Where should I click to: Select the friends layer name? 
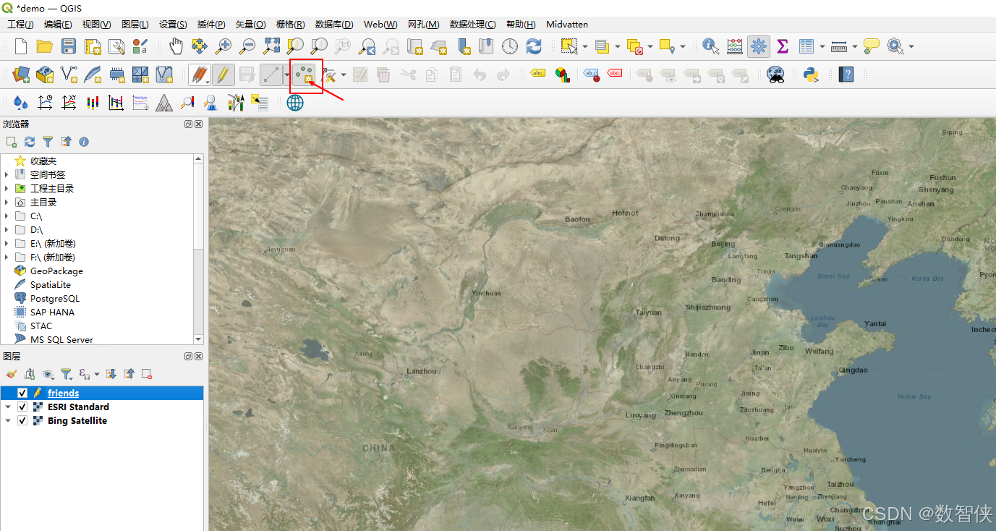[63, 393]
